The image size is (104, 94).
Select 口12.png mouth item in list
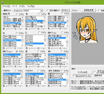click(x=35, y=36)
